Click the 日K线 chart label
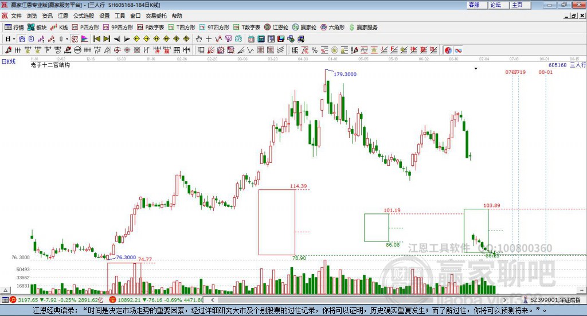This screenshot has width=587, height=316. [8, 61]
